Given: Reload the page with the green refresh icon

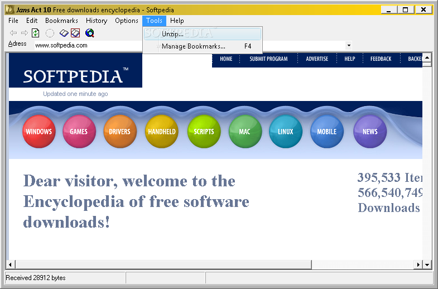Looking at the screenshot, I should coord(36,33).
